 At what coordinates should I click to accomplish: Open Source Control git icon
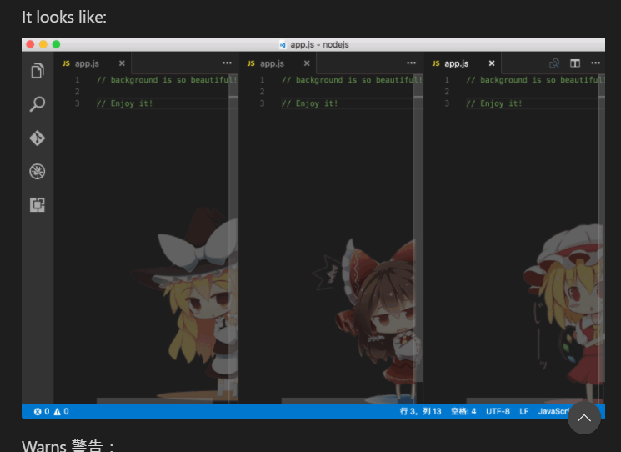click(x=38, y=138)
